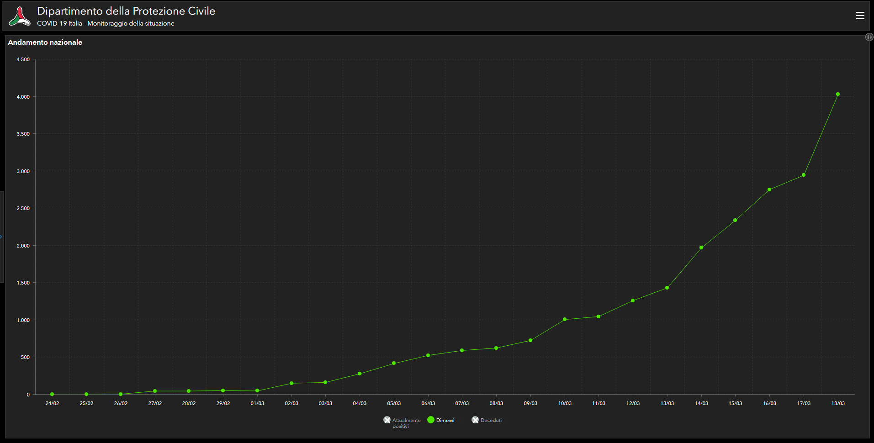Viewport: 874px width, 443px height.
Task: Select the 01/03 data point on the chart
Action: 257,390
